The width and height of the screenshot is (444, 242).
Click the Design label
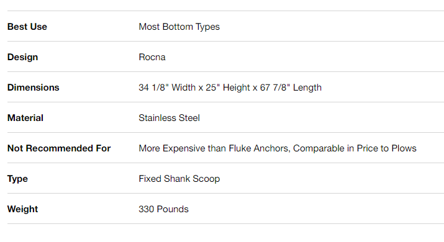[22, 57]
